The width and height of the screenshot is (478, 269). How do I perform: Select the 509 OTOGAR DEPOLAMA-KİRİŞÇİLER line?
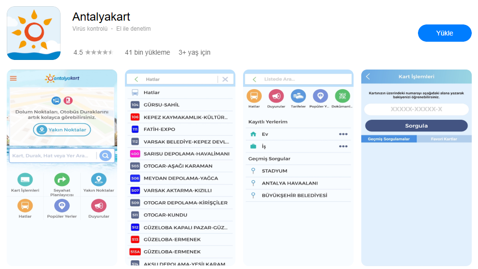coord(180,203)
